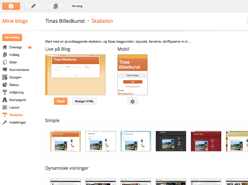
Task: Open the posts list document icon
Action: pos(55,6)
